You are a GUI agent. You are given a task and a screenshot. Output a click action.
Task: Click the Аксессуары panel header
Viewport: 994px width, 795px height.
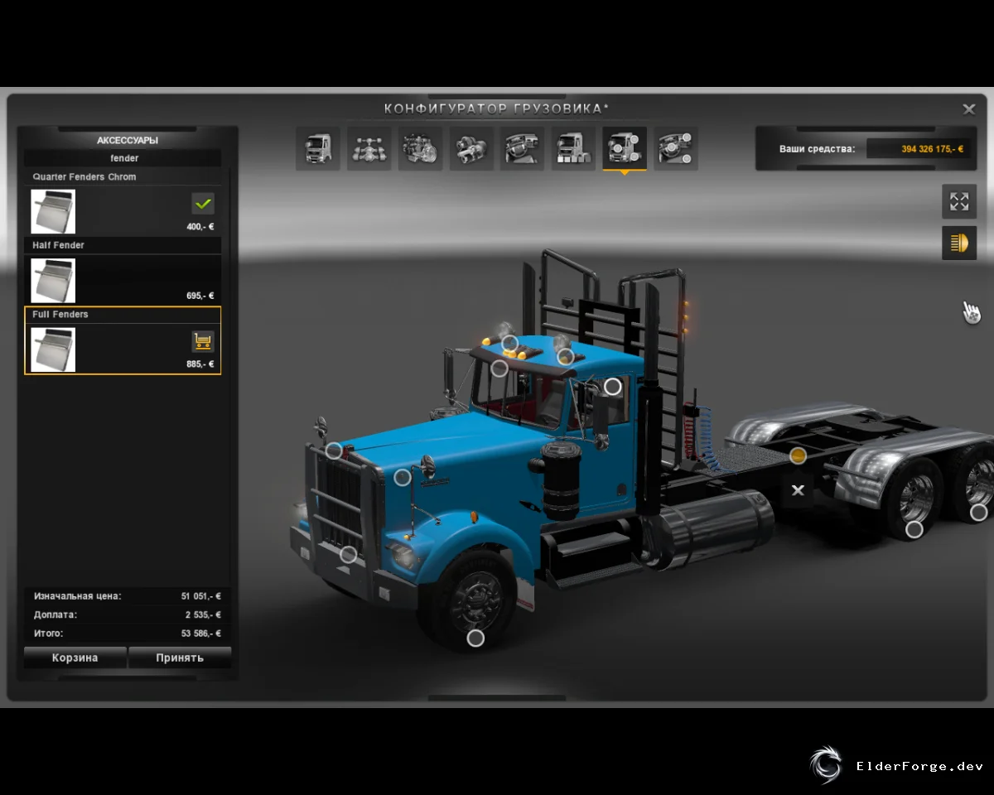(x=128, y=141)
